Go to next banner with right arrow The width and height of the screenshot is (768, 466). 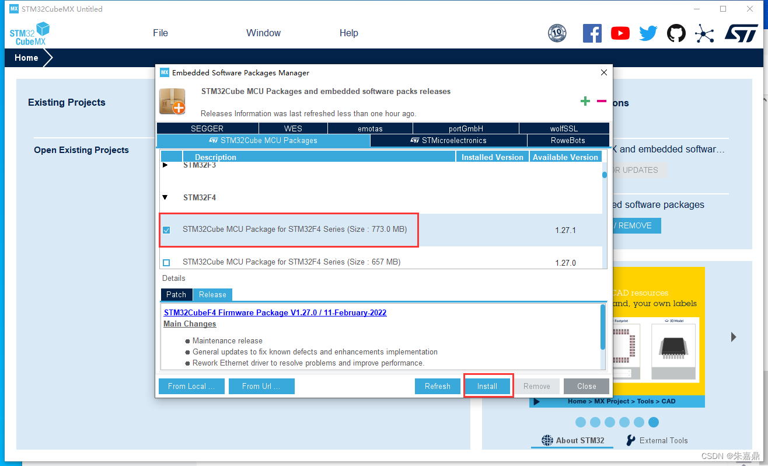pos(734,337)
